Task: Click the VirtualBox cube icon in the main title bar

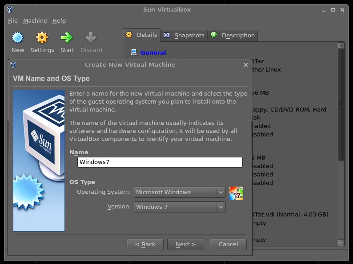Action: pos(10,10)
